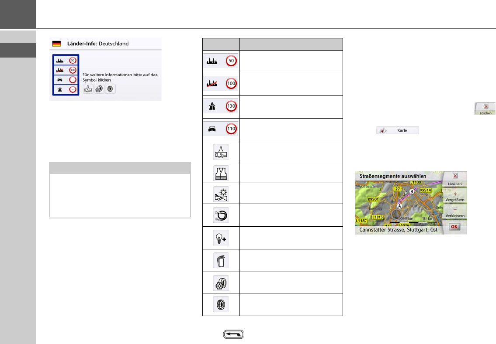Screen dimensions: 496x344
Task: Select waypoint marker B on the map
Action: tap(412, 191)
